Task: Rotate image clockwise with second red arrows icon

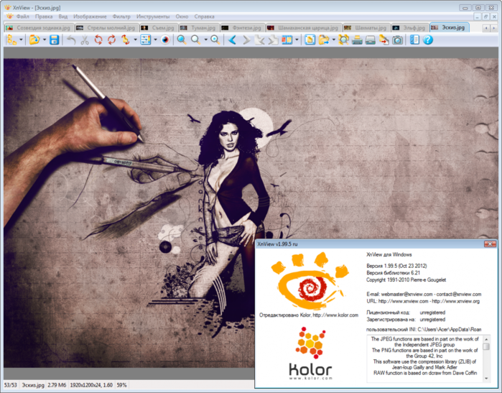Action: tap(112, 40)
